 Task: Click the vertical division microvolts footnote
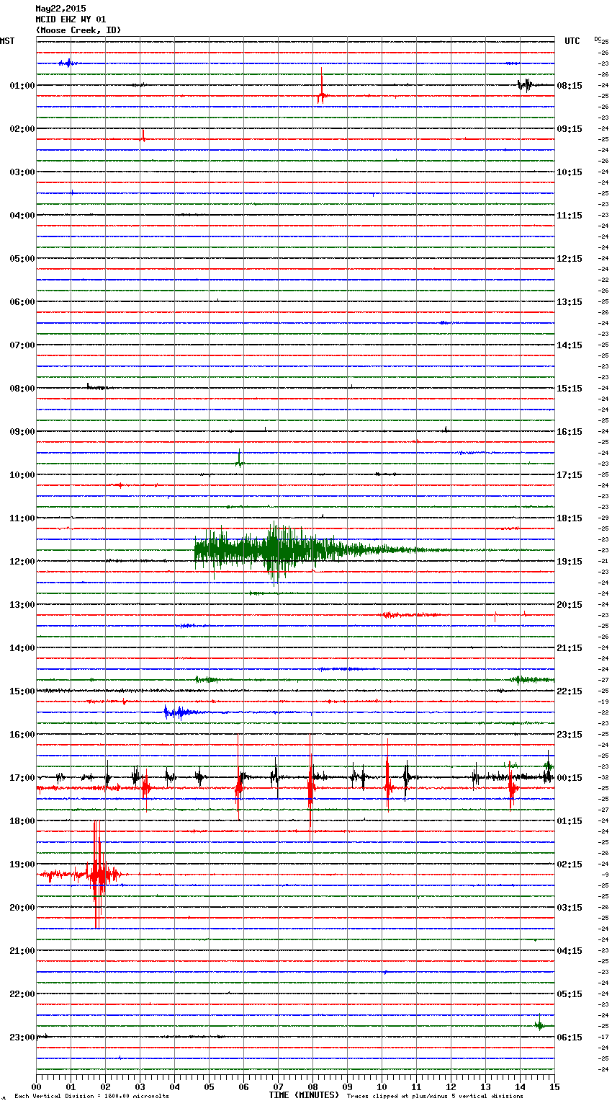91,1096
